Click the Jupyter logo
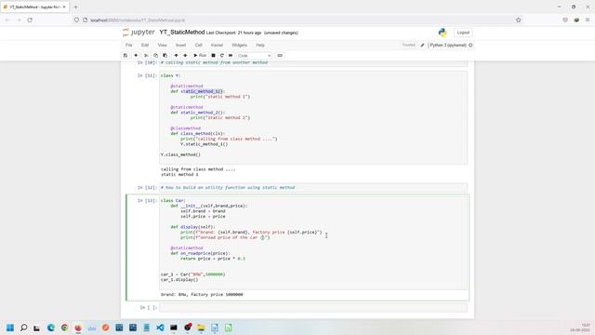Viewport: 595px width, 335px height. click(x=139, y=33)
